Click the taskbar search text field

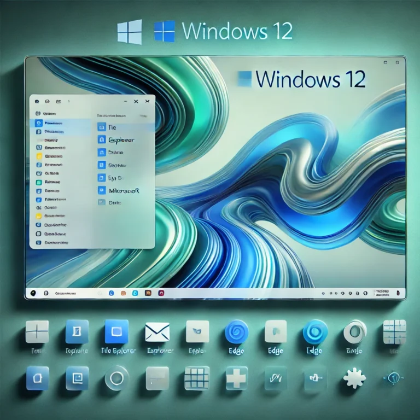[66, 294]
